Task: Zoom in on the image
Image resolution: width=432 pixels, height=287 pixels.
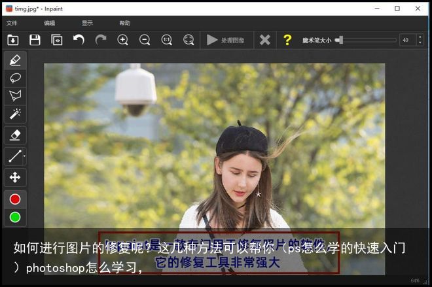Action: point(122,40)
